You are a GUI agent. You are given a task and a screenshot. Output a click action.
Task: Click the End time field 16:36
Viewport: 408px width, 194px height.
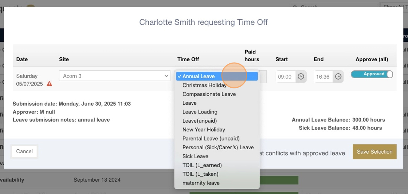coord(323,77)
